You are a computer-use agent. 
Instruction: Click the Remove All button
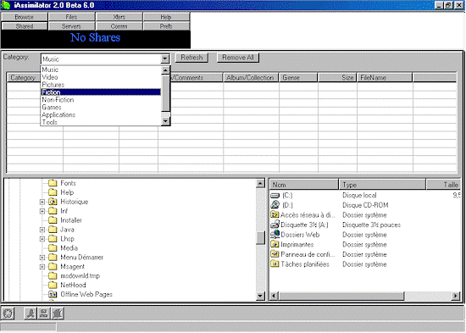coord(238,58)
